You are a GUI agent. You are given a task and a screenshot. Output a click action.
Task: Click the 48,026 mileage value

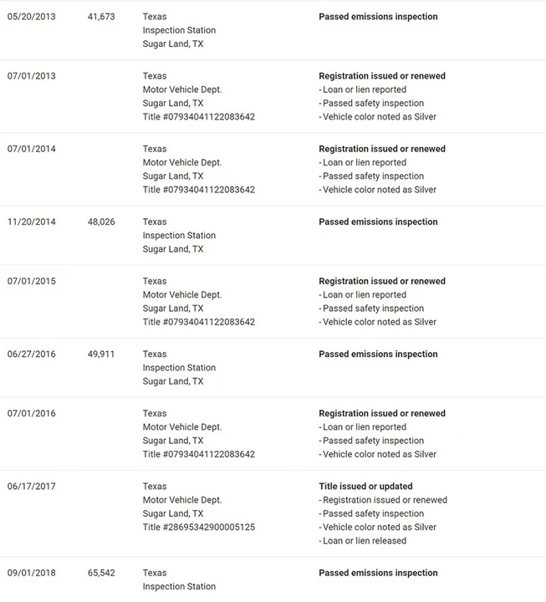click(x=101, y=222)
